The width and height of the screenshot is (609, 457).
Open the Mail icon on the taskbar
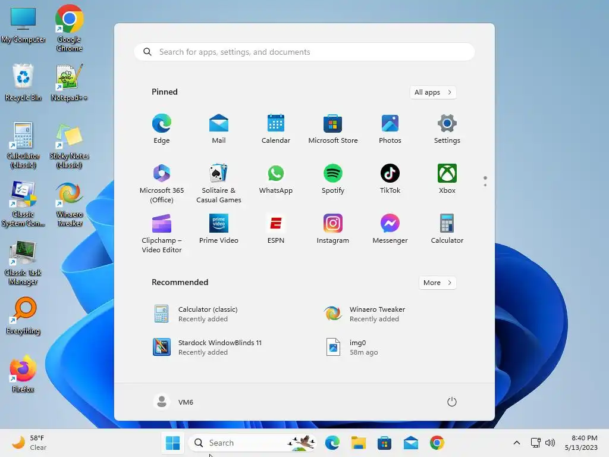click(x=410, y=443)
